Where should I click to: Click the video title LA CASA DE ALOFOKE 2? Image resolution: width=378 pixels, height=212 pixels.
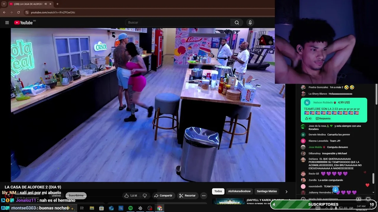tap(33, 187)
